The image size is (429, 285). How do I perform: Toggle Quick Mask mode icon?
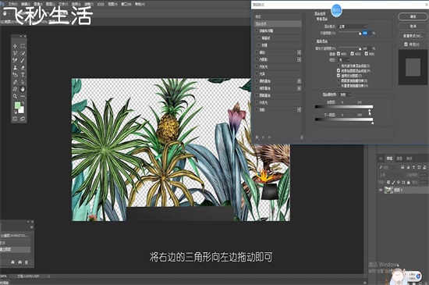(15, 119)
